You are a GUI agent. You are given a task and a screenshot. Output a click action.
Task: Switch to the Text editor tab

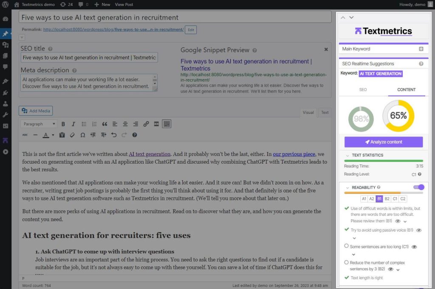pos(325,113)
